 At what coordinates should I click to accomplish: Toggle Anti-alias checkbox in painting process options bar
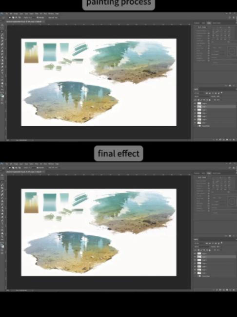[38, 18]
